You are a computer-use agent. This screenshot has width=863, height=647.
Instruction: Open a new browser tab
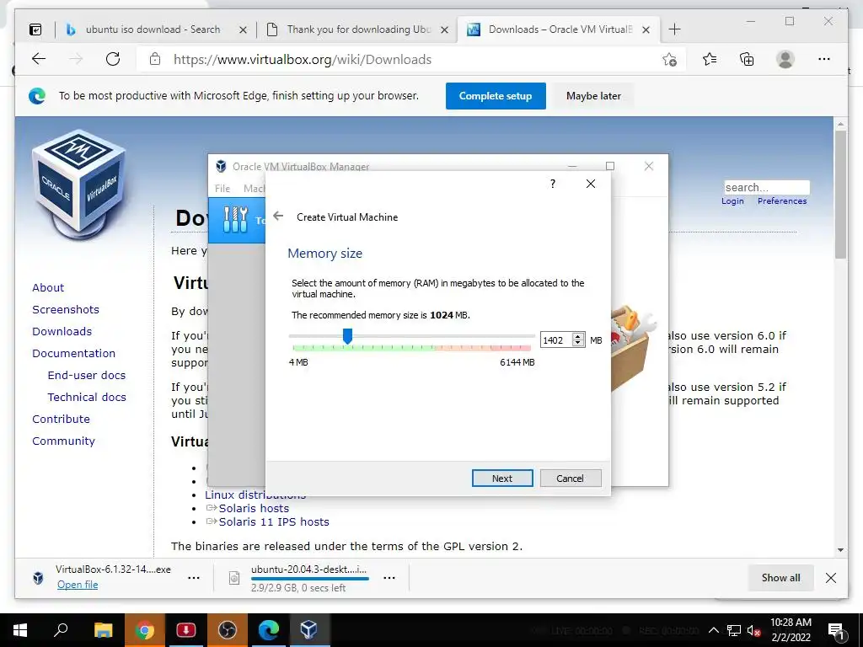(674, 29)
